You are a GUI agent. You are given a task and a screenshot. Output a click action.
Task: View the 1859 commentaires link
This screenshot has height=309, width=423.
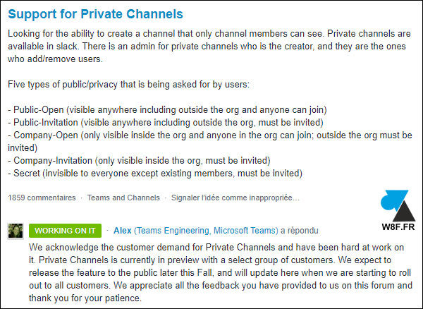point(42,198)
